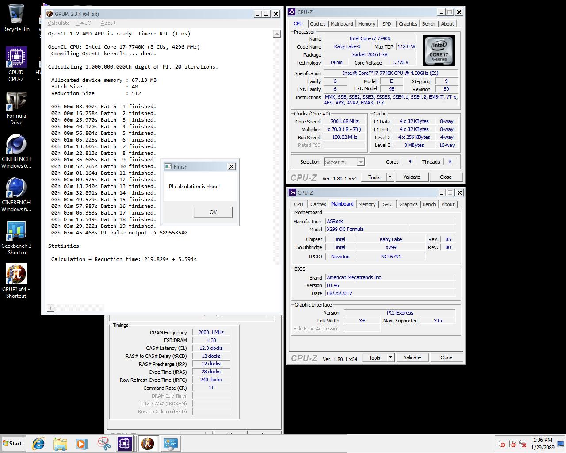This screenshot has width=566, height=453.
Task: Open About tab in upper CPU-Z
Action: coord(447,24)
